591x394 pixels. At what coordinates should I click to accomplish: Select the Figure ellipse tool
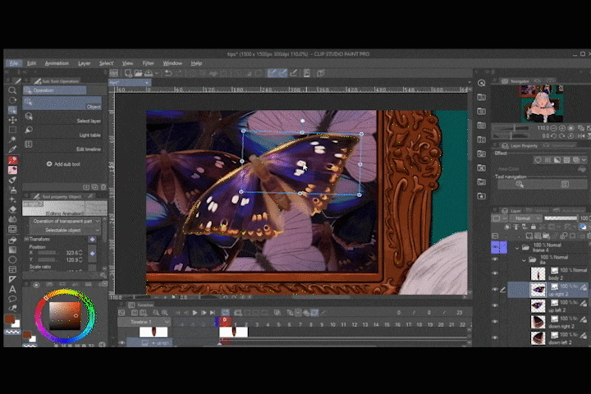(12, 259)
